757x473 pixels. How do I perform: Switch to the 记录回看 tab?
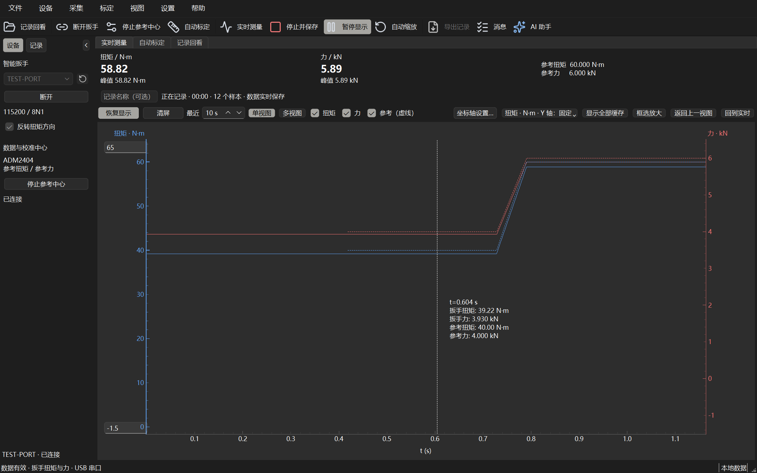[x=190, y=43]
